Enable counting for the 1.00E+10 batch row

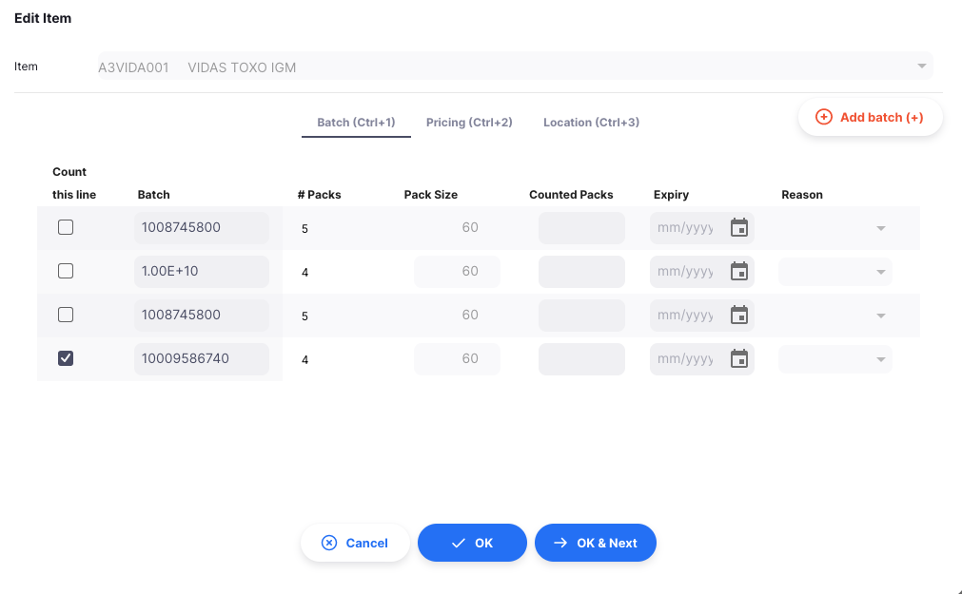tap(65, 271)
